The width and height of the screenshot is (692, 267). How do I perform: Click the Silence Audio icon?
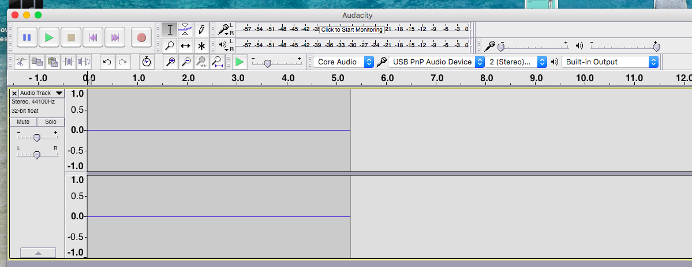84,62
